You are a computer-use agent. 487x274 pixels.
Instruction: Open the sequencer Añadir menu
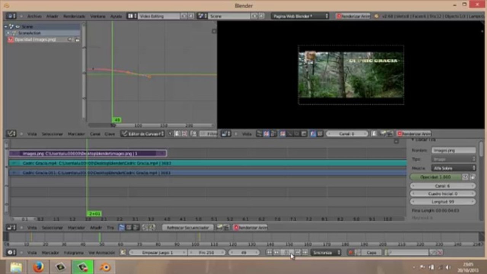coord(96,228)
